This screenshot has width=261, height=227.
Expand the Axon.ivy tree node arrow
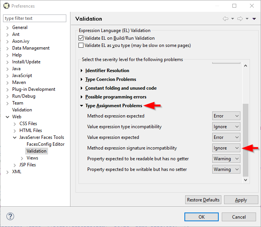point(7,42)
